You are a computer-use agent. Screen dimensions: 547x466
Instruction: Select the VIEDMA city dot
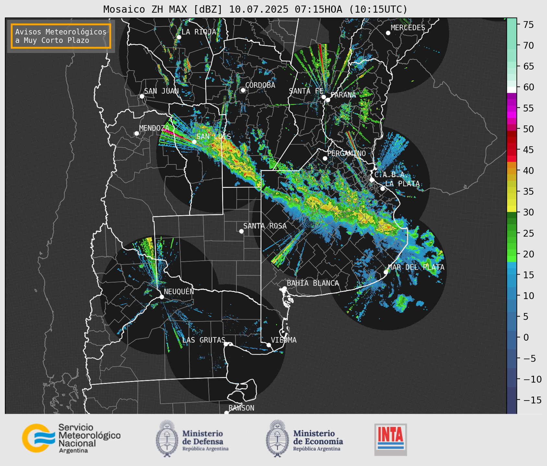point(269,345)
